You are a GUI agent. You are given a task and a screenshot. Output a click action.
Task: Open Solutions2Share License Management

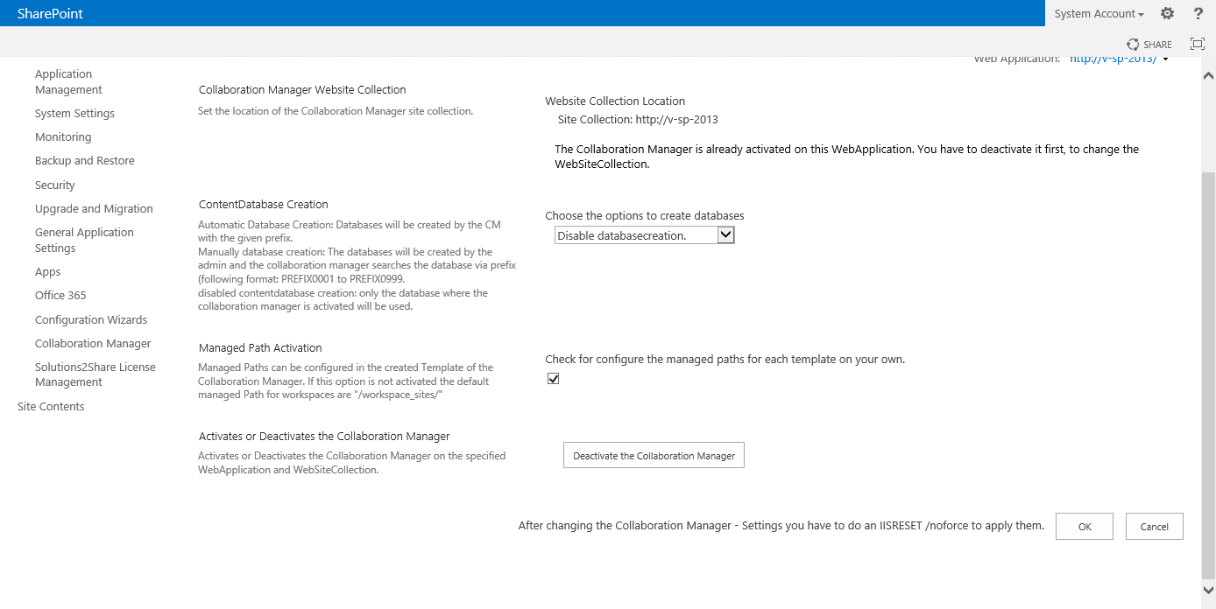click(x=95, y=374)
